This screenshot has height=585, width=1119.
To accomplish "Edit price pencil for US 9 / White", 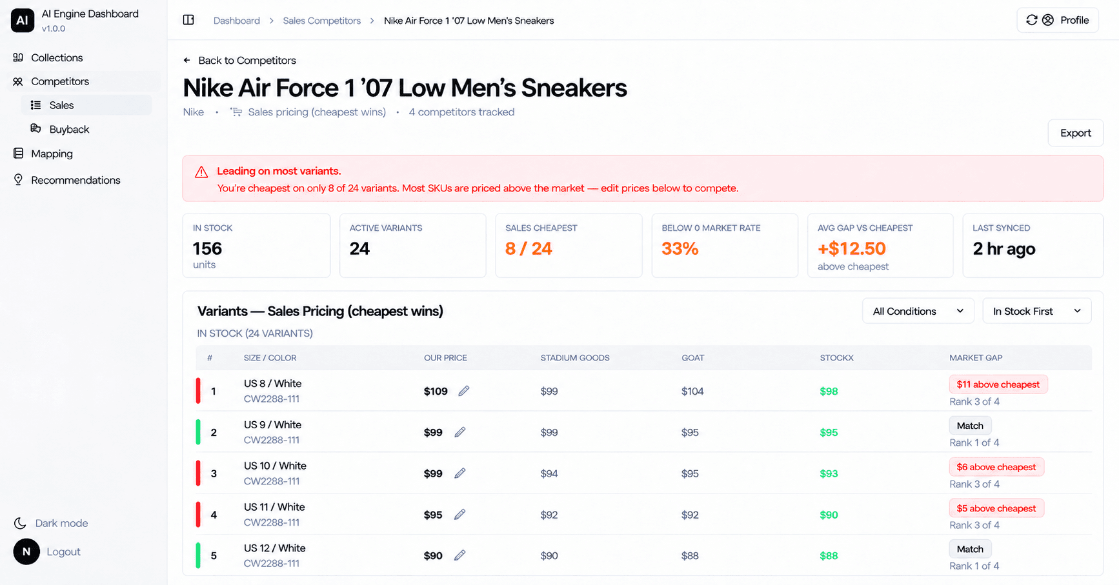I will pos(460,432).
